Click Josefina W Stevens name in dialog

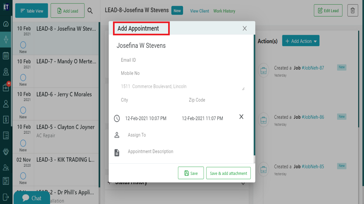(141, 46)
